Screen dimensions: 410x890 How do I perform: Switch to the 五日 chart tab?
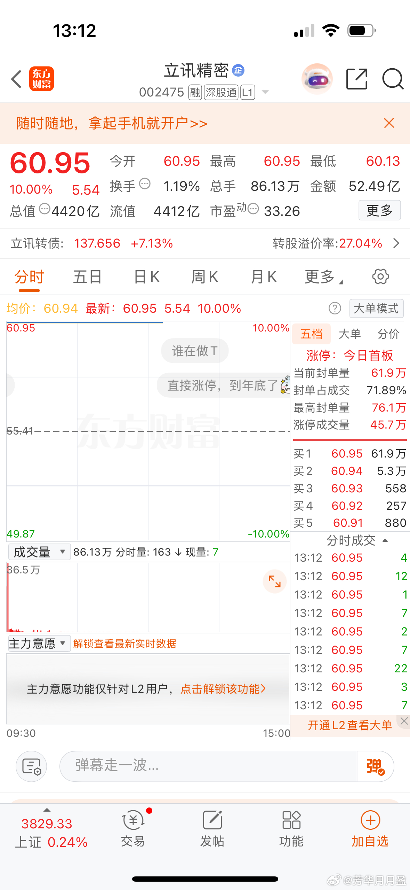pyautogui.click(x=87, y=277)
